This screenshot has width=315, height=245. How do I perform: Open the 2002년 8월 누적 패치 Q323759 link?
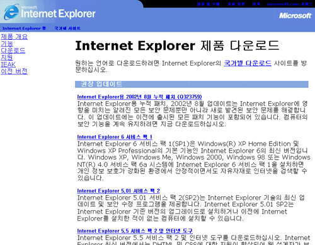click(x=139, y=97)
